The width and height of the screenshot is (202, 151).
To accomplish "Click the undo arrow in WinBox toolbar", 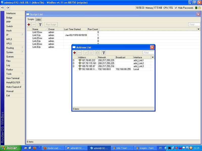I will pos(3,8).
